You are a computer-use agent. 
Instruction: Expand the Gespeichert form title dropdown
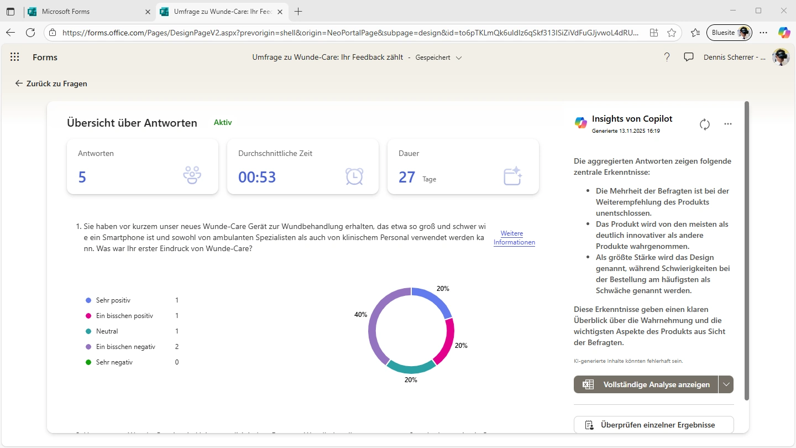459,58
